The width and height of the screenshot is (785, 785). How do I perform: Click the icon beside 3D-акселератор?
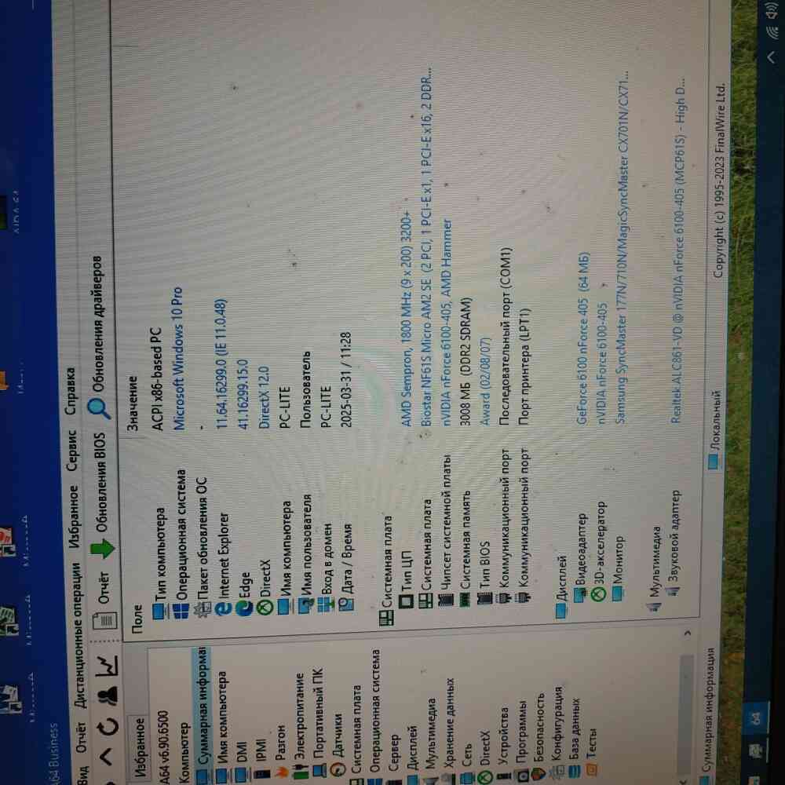coord(597,593)
